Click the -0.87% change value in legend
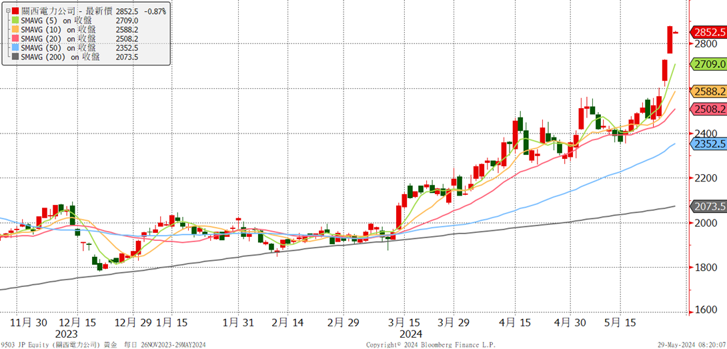 pyautogui.click(x=155, y=10)
